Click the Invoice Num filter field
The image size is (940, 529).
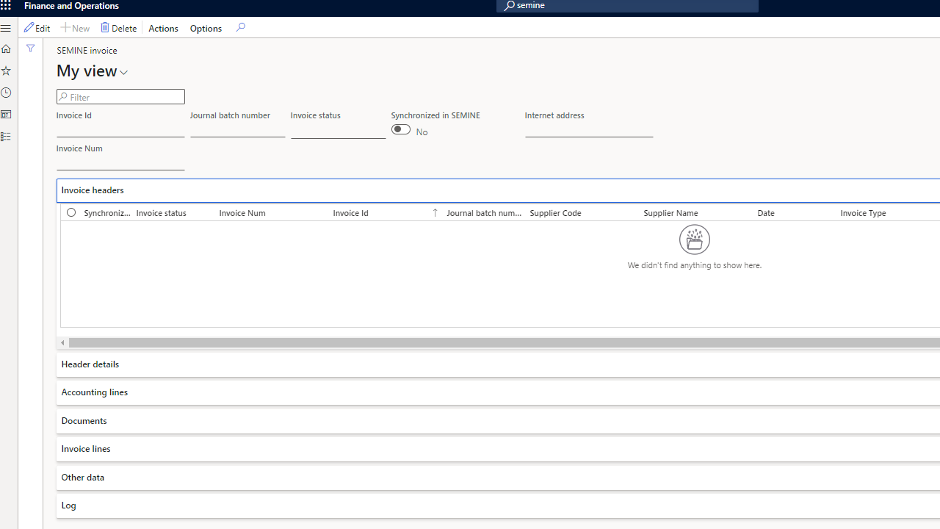(120, 163)
